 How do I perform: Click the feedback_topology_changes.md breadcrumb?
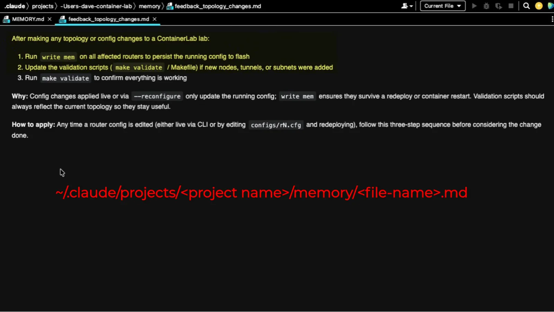tap(218, 6)
